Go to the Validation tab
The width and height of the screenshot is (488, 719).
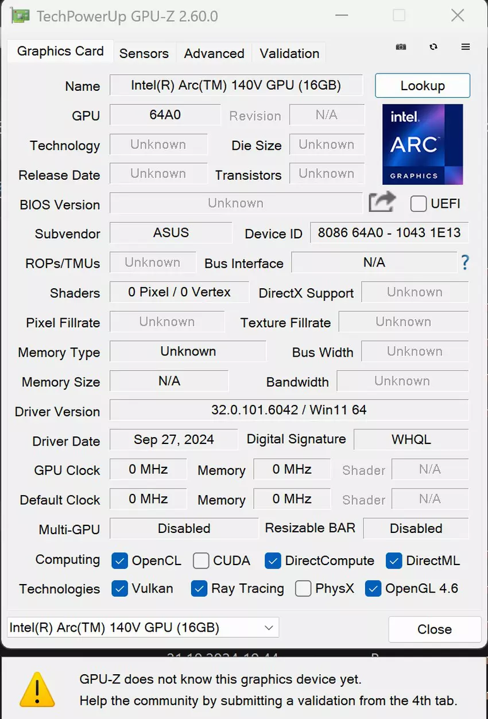click(289, 53)
